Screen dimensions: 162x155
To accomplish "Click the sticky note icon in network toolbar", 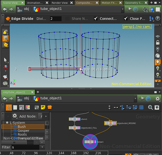I will click(x=43, y=107).
